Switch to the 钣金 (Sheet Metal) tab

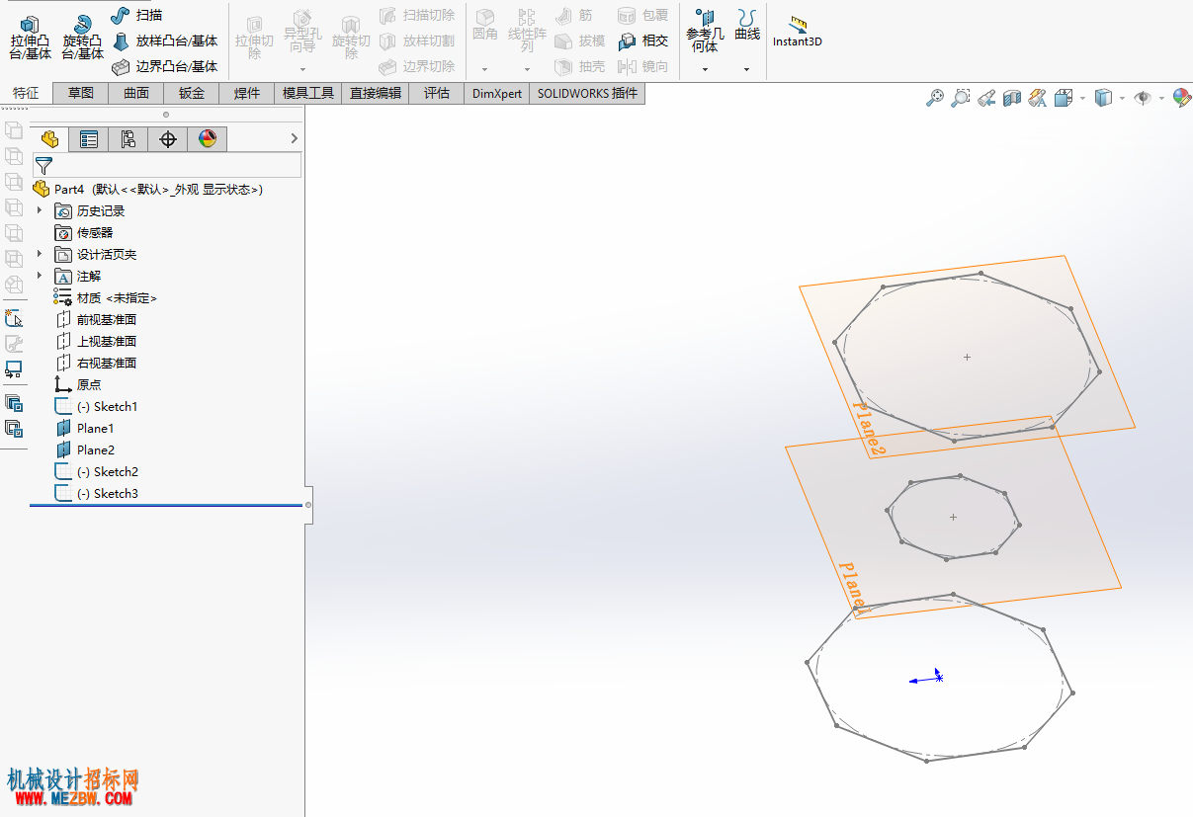pos(192,93)
